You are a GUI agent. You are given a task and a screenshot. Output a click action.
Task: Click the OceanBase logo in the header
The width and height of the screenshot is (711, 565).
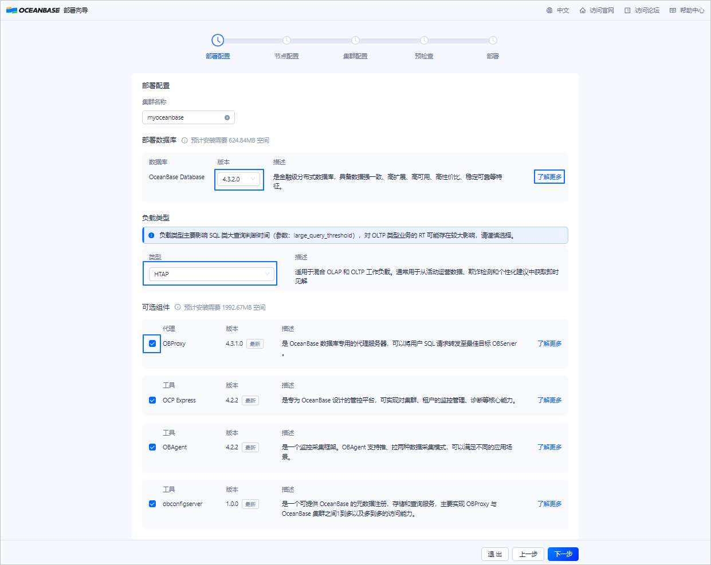coord(33,10)
